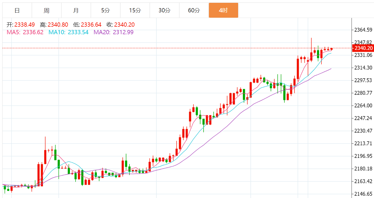
Task: Click the MA10 indicator legend label
Action: click(x=69, y=32)
